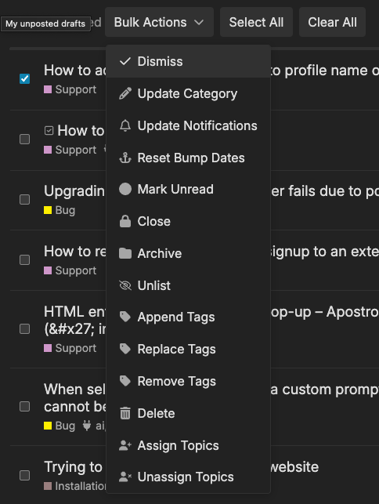Select Append Tags option
Screen dimensions: 379x504
pyautogui.click(x=188, y=317)
